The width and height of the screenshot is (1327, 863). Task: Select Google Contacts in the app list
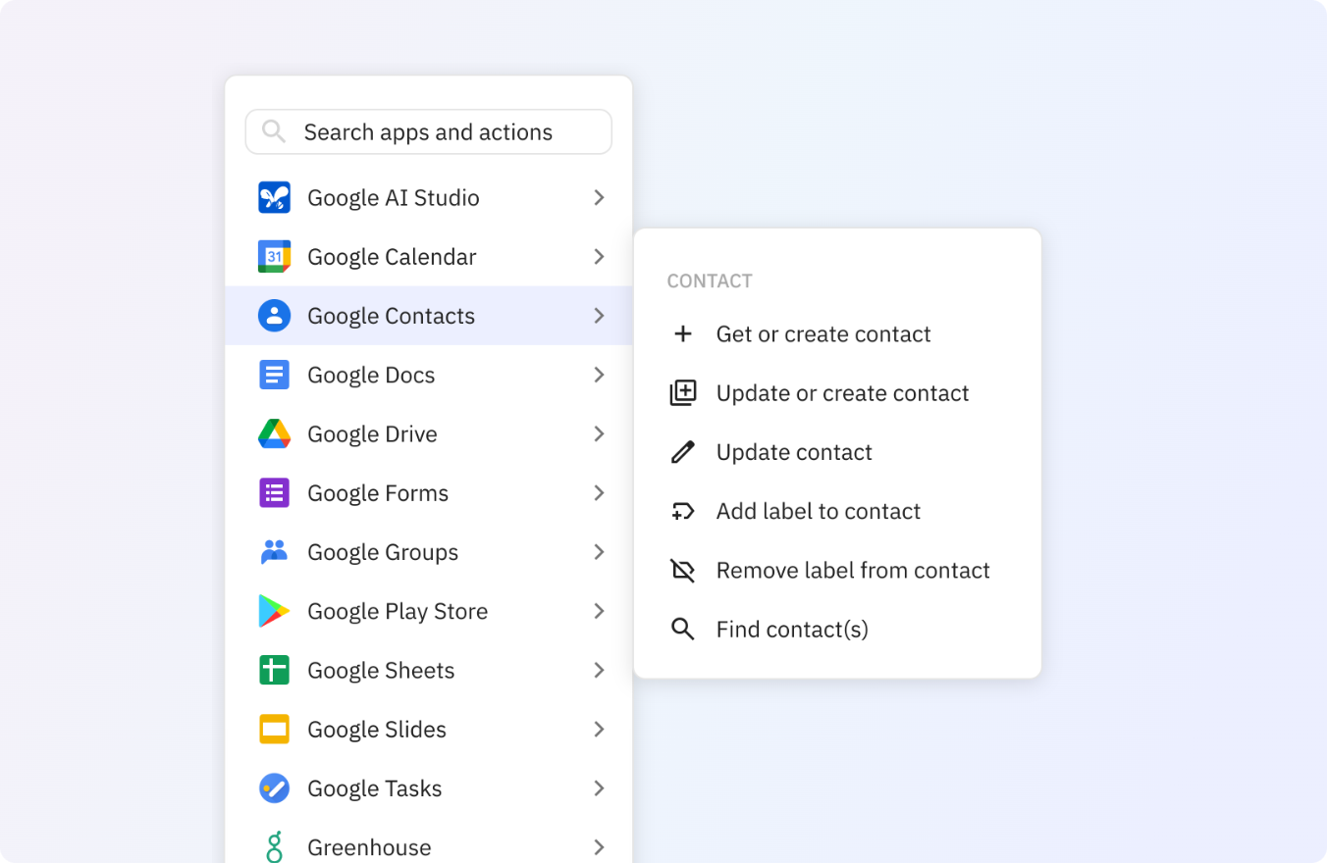pyautogui.click(x=429, y=316)
